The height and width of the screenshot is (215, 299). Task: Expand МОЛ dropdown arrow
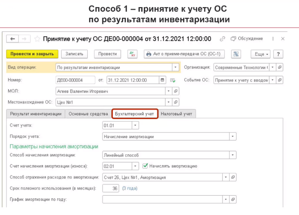169,91
